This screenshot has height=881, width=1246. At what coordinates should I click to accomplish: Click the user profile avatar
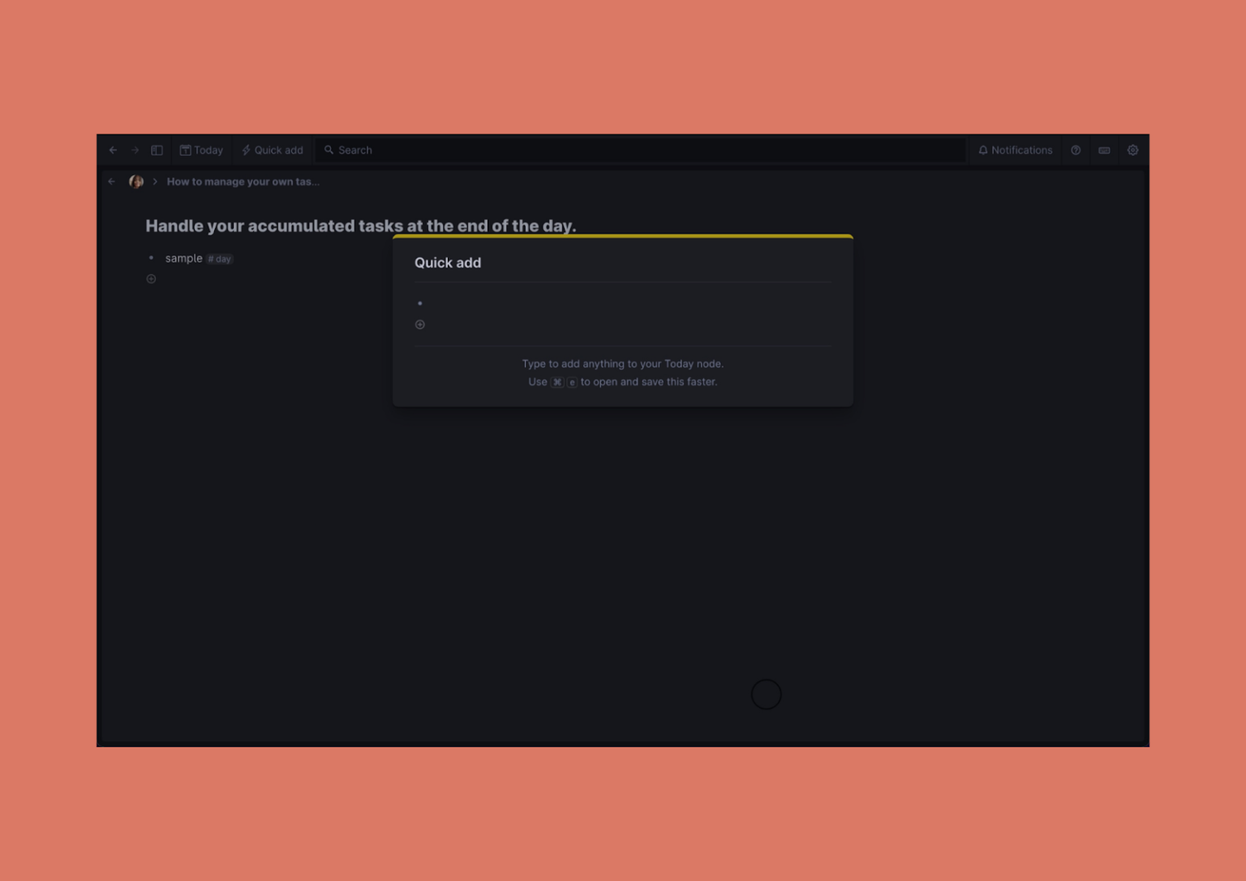tap(135, 182)
